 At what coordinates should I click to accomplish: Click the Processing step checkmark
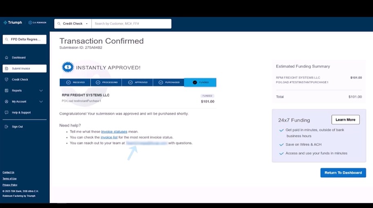(x=98, y=83)
